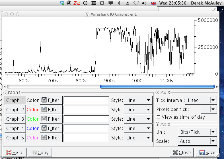Click the blue Color label of Graph 4
The image size is (224, 159).
coord(33,128)
